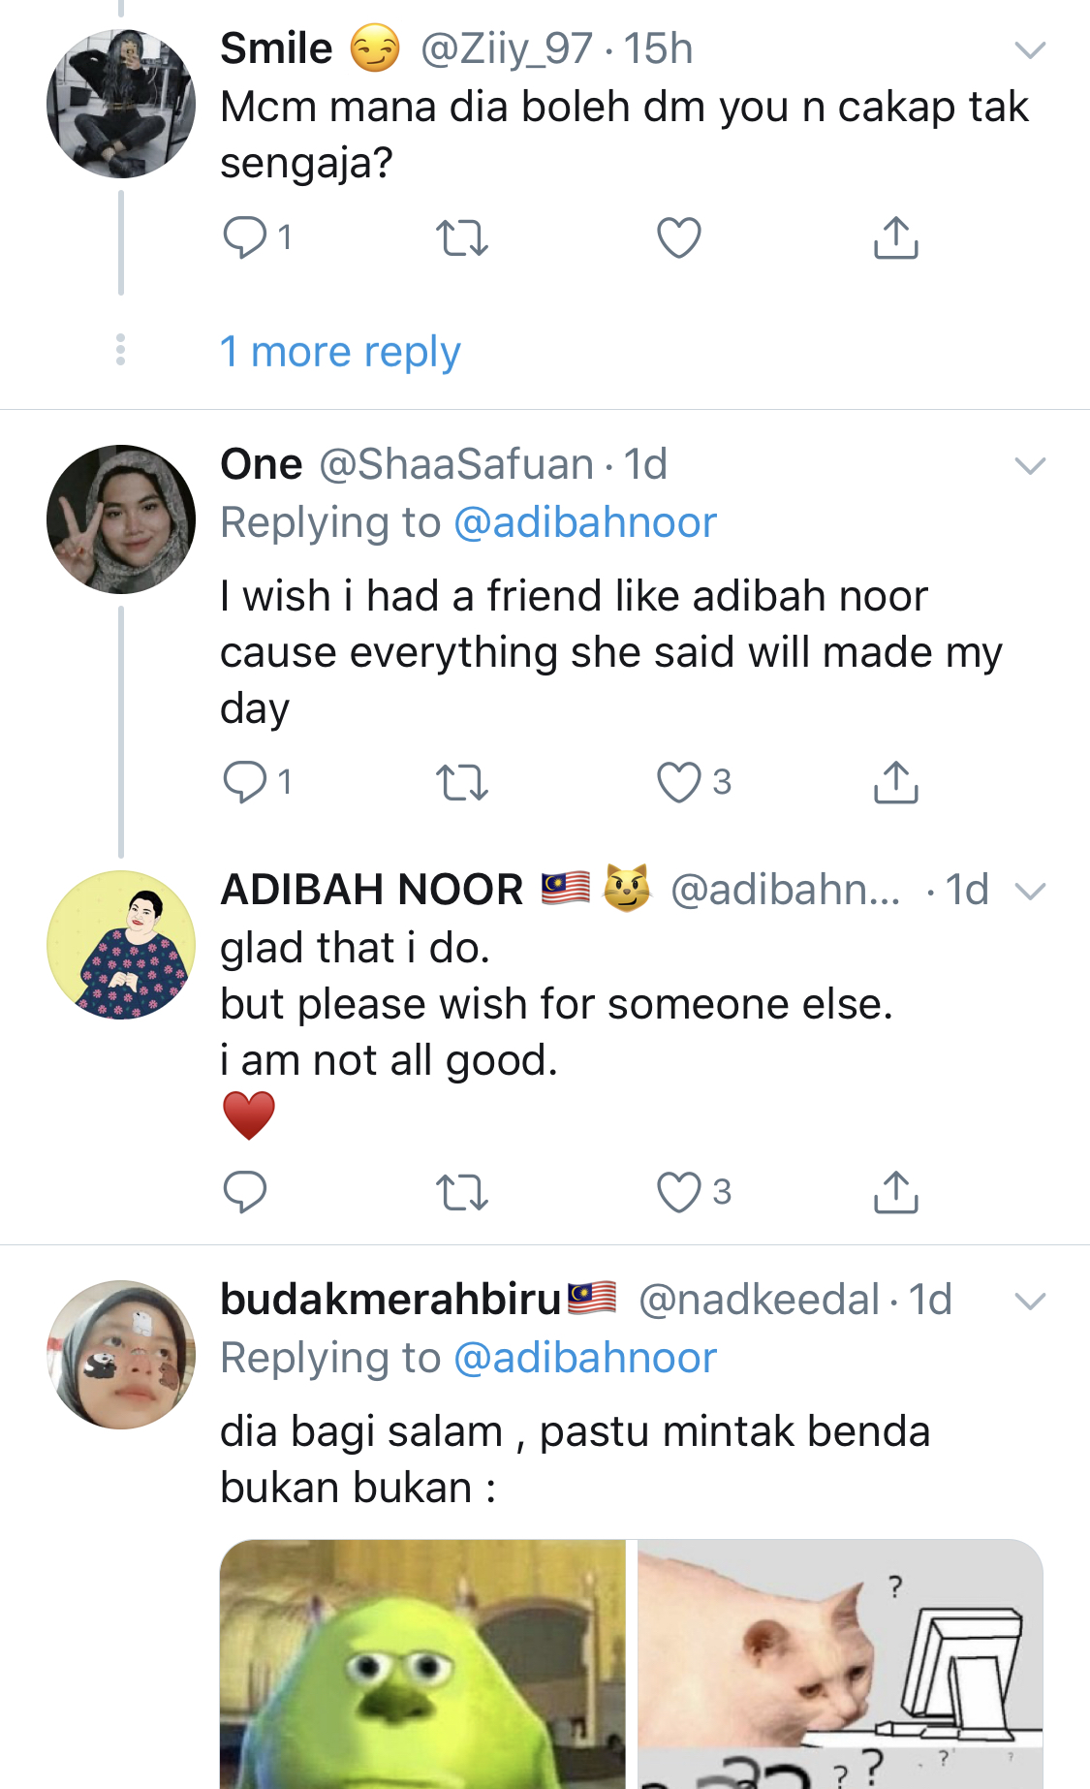
Task: Retweet the tweet by @Ziiy_97
Action: 462,237
